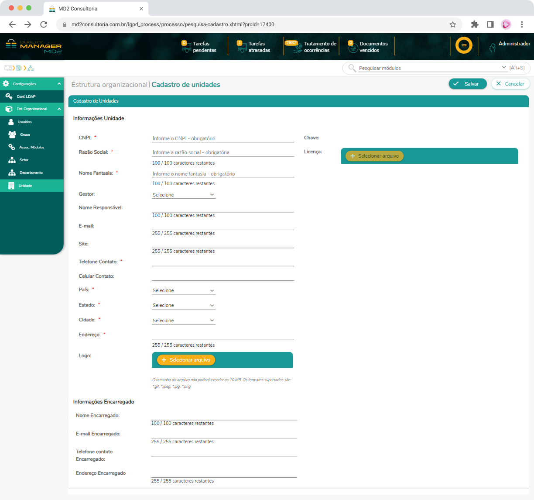Go to Usuários in sidebar
534x500 pixels.
25,122
